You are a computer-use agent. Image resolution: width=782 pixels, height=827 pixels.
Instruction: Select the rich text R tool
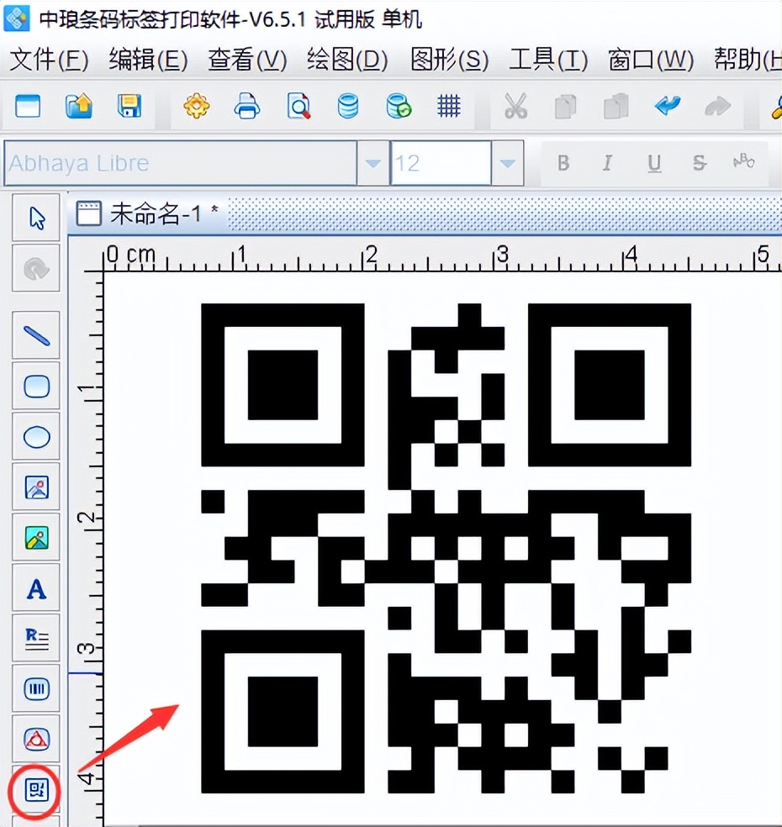36,638
